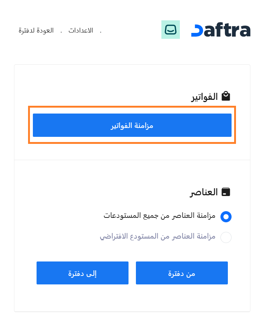Click the من دفترة button
The image size is (267, 314).
tap(182, 273)
